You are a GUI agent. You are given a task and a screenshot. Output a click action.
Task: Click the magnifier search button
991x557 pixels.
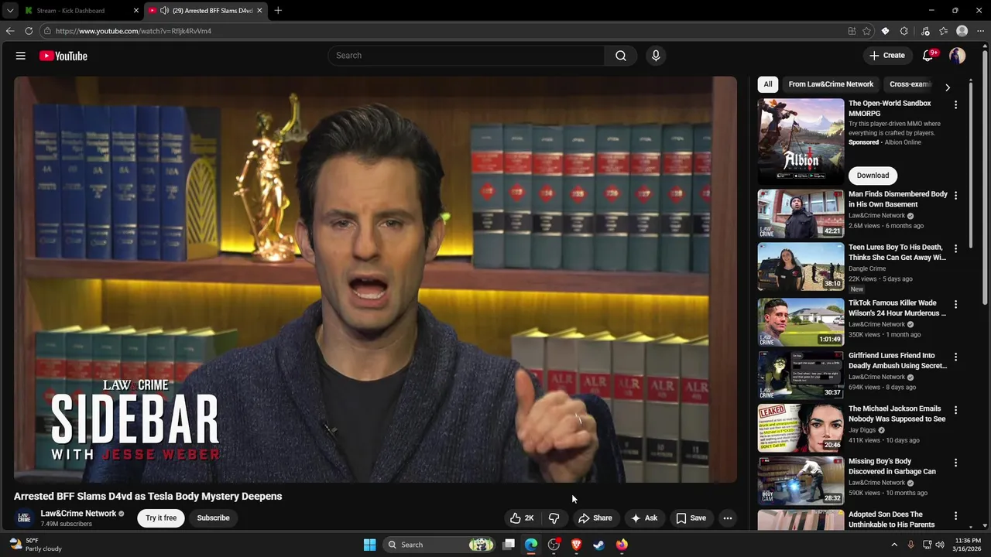[x=621, y=56]
